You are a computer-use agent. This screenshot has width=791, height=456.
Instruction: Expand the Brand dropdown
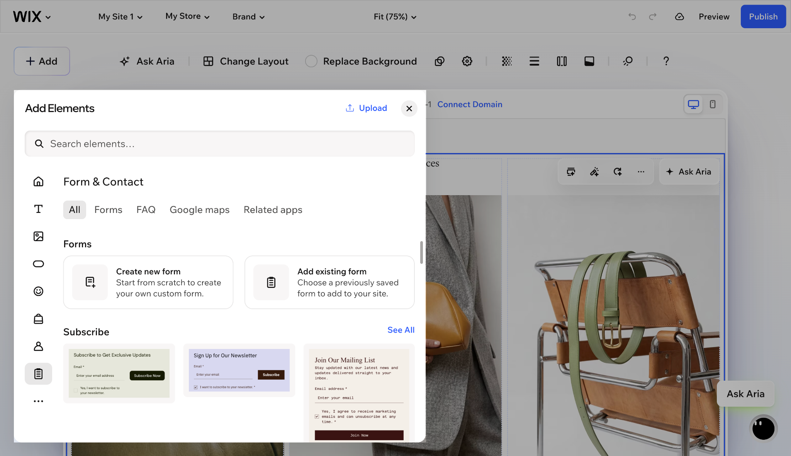tap(248, 17)
